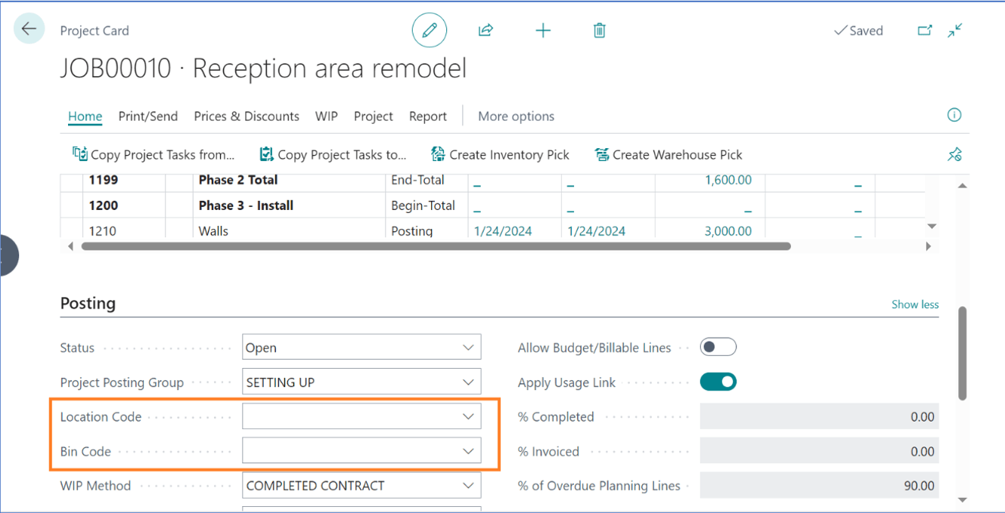Click the page vertical scrollbar thumb
This screenshot has width=1005, height=513.
pyautogui.click(x=962, y=353)
